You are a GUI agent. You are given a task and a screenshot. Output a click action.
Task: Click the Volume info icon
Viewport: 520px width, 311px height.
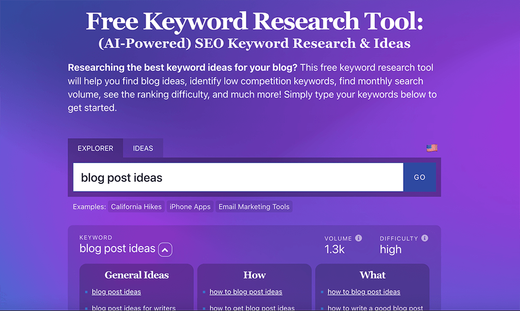point(359,238)
